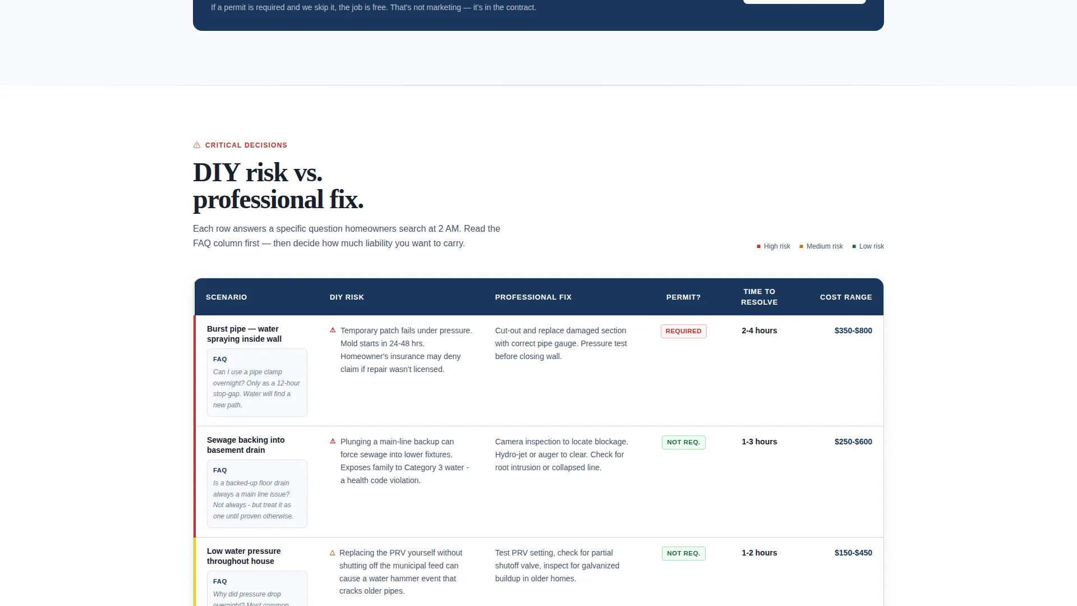Click the $350-$800 cost value
Image resolution: width=1077 pixels, height=606 pixels.
853,330
